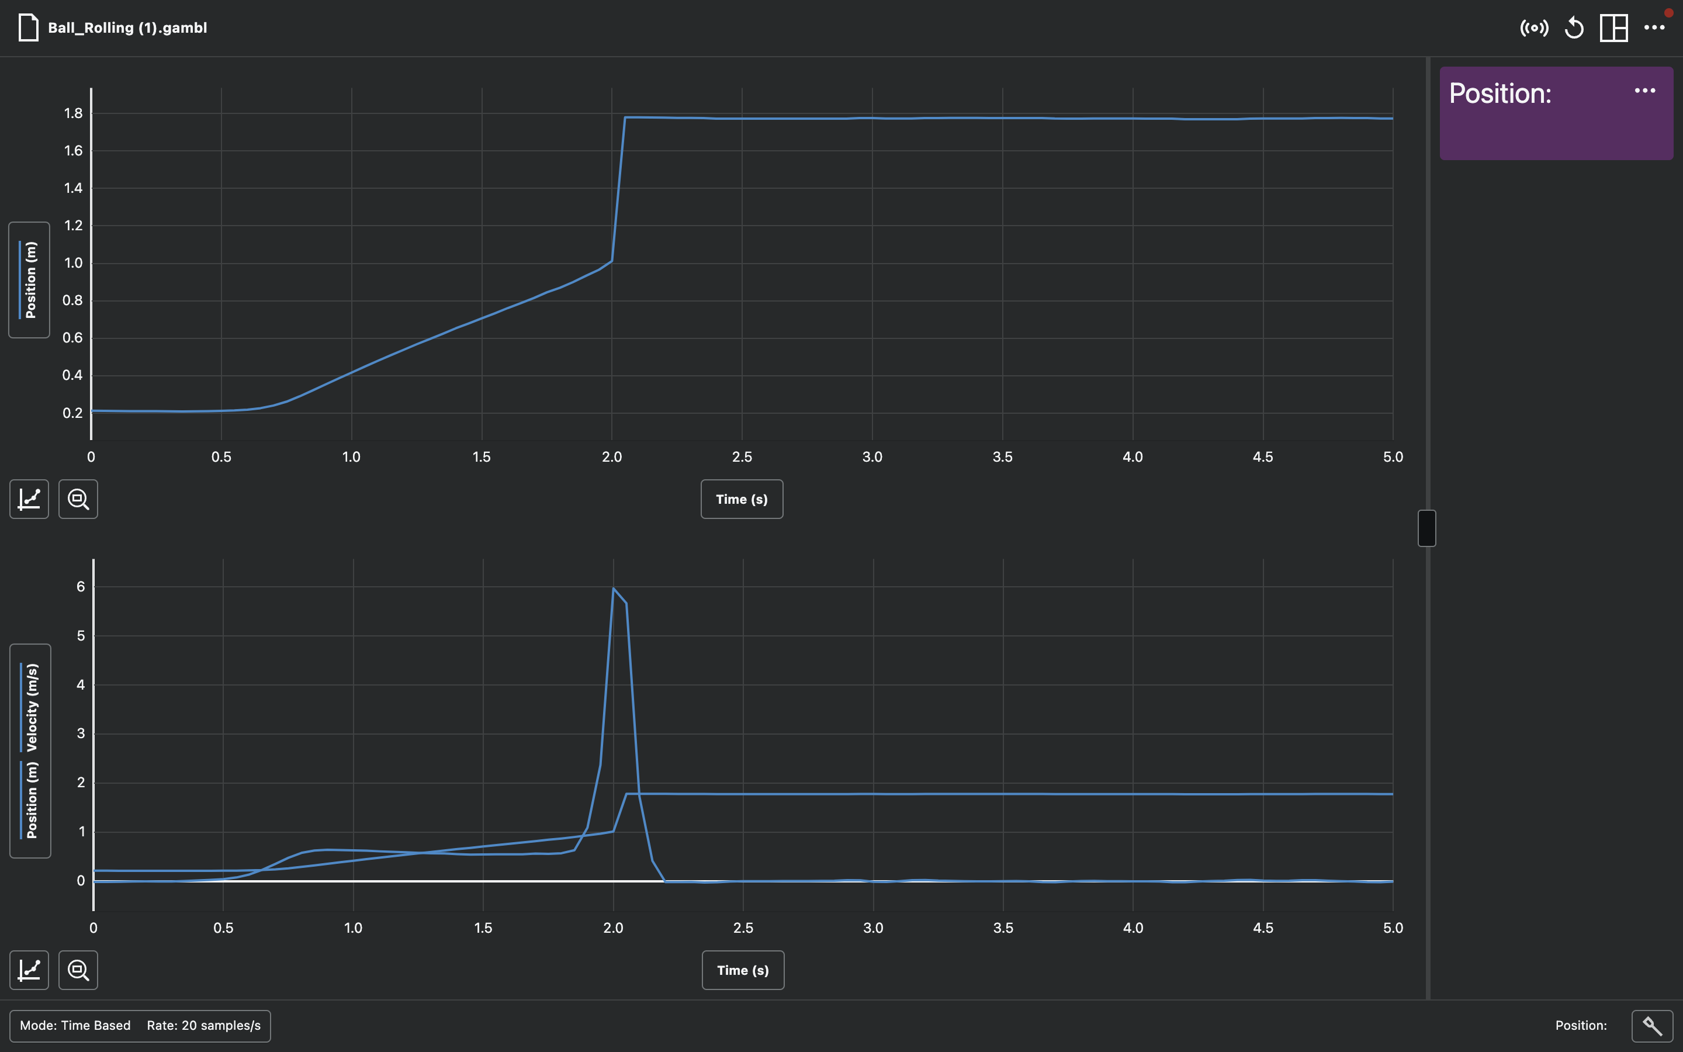Open the top-right three-dot options menu
This screenshot has height=1052, width=1683.
[1655, 28]
